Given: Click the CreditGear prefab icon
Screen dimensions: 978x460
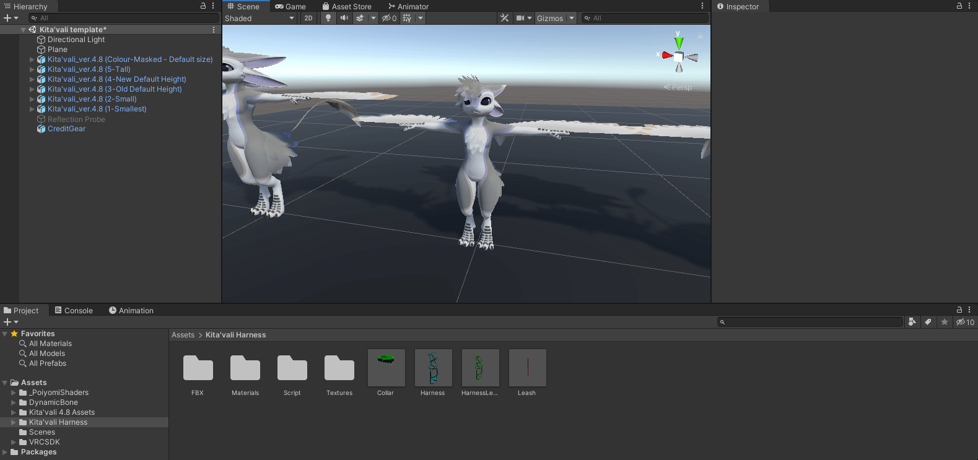Looking at the screenshot, I should 41,129.
